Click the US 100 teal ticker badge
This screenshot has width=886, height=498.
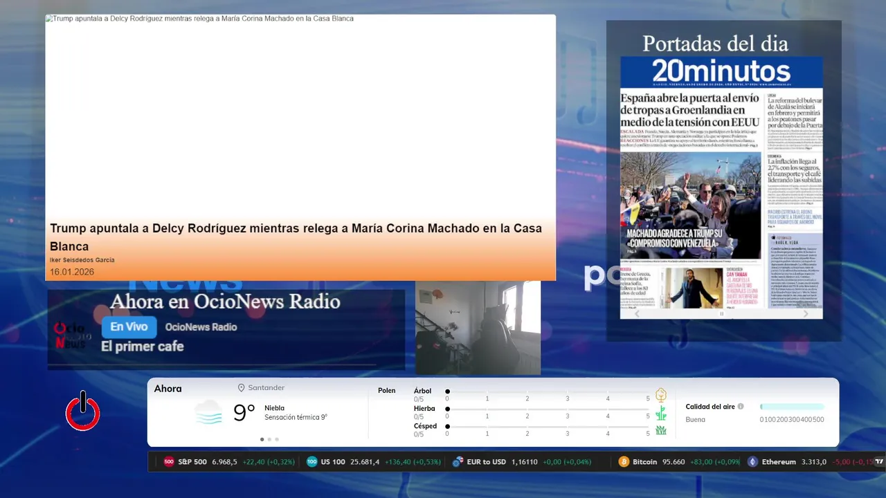(x=312, y=462)
